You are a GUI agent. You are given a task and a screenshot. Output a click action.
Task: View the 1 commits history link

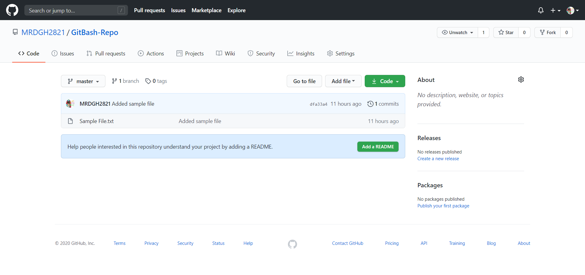383,104
